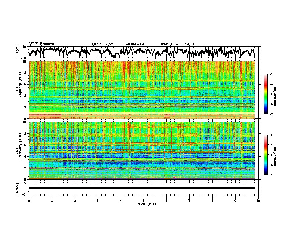Image resolution: width=291 pixels, height=225 pixels.
Task: Click the '-3' label on lower color scale
Action: pyautogui.click(x=271, y=135)
